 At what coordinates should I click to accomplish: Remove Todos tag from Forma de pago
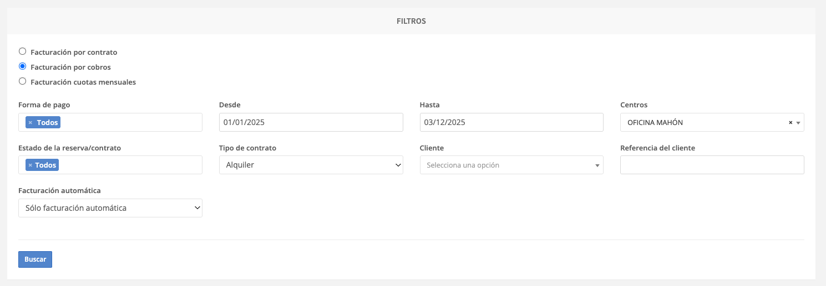point(31,122)
